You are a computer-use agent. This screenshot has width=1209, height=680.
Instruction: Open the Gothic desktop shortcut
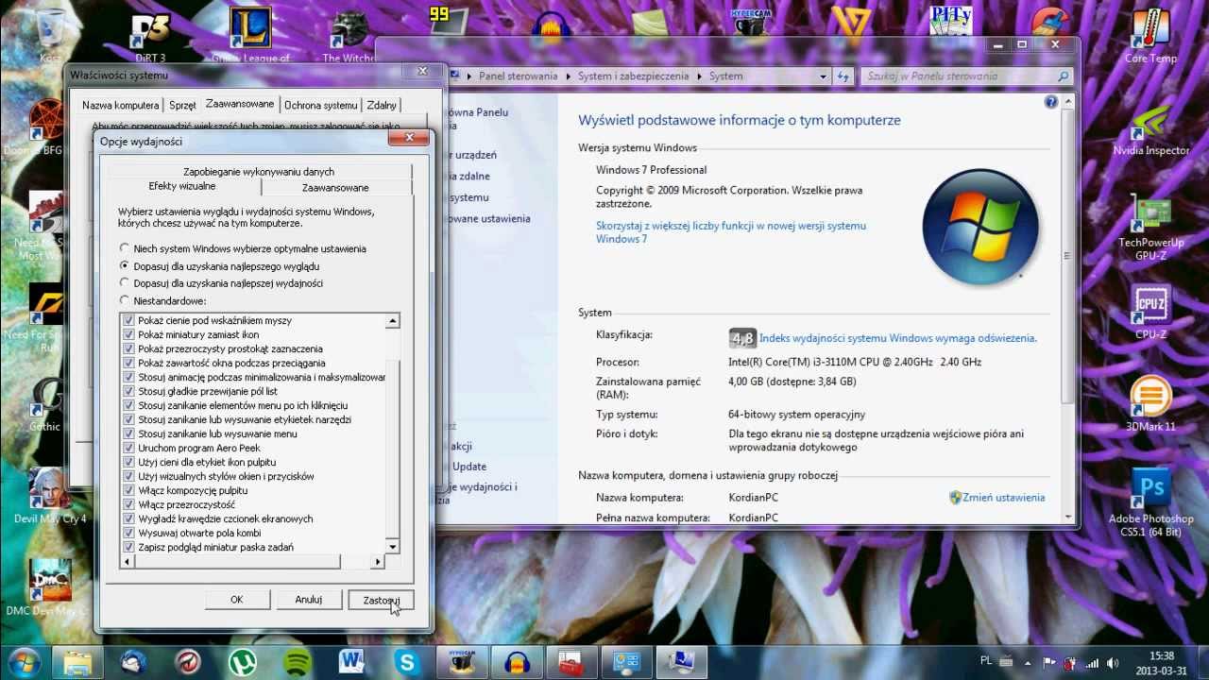pyautogui.click(x=45, y=404)
